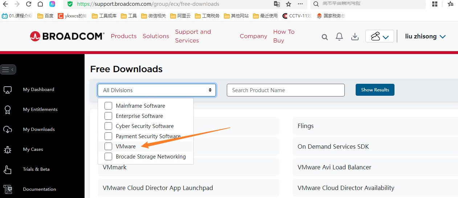Click the browser forward arrow

pos(17,4)
